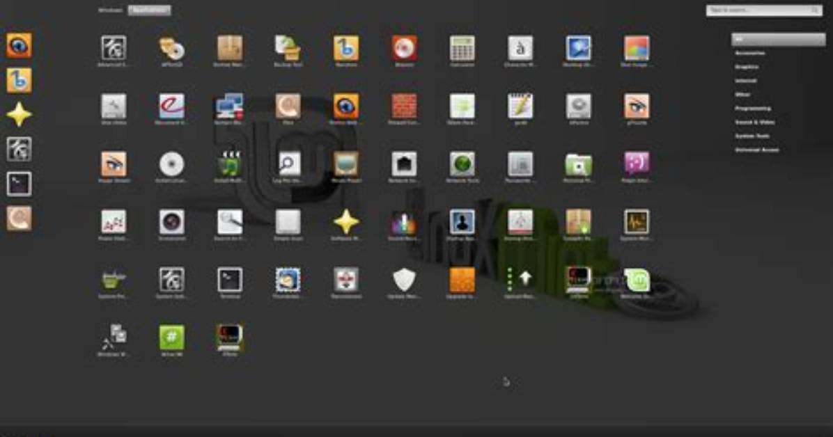833x437 pixels.
Task: Launch Welcome Screen green Mint logo icon
Action: [x=637, y=280]
